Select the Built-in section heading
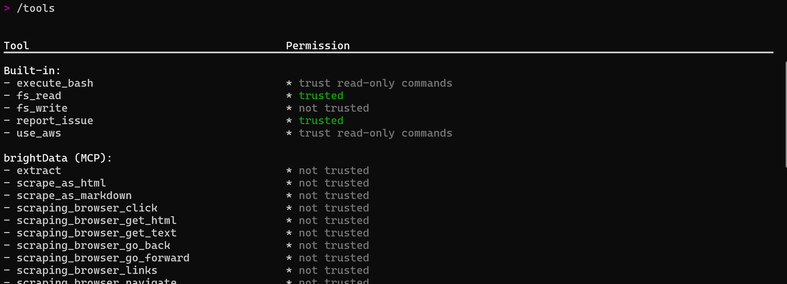 (32, 70)
